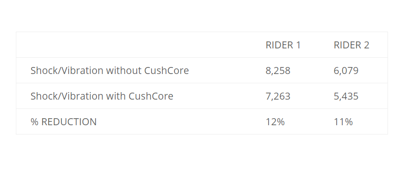Click the 8,258 value cell
409x175 pixels.
(278, 71)
